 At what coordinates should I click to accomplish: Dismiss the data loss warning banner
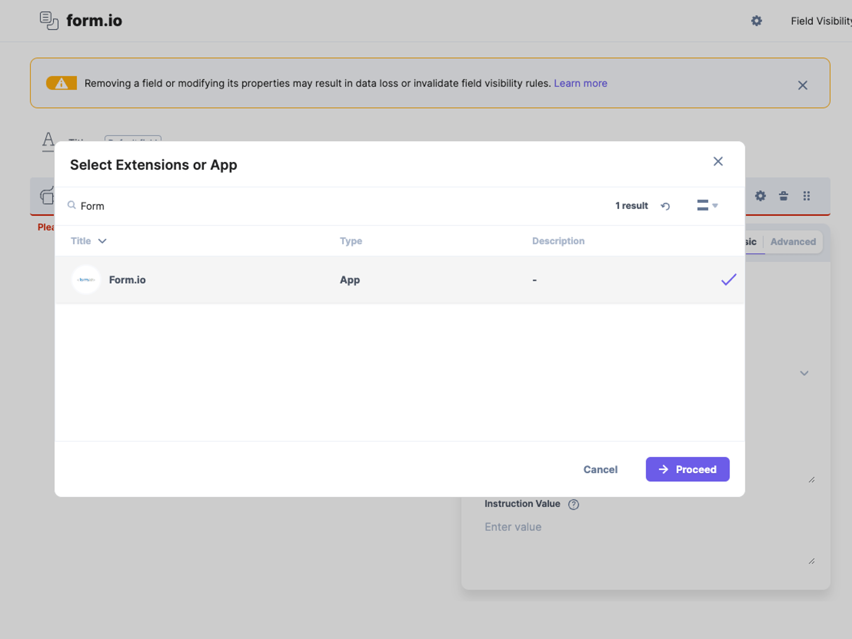[x=802, y=85]
